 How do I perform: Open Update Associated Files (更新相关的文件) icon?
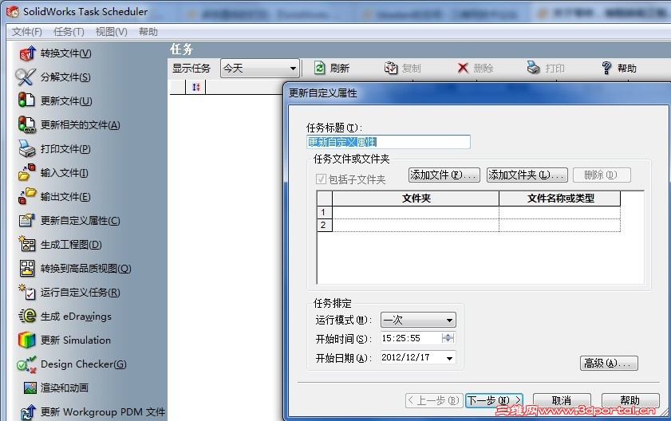tap(26, 124)
